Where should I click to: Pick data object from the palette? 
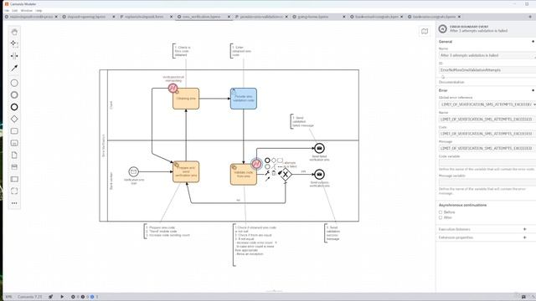(14, 155)
